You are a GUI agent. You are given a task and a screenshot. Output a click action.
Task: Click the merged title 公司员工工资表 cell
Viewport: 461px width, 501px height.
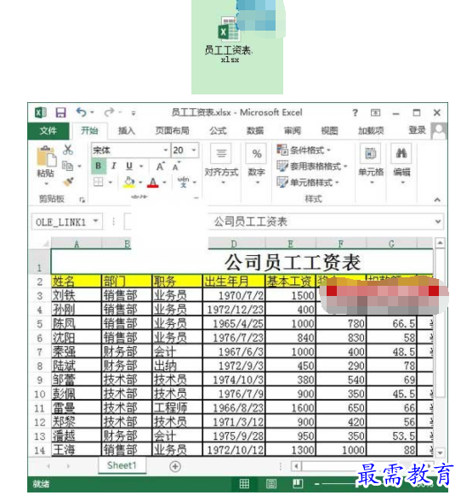(x=242, y=262)
